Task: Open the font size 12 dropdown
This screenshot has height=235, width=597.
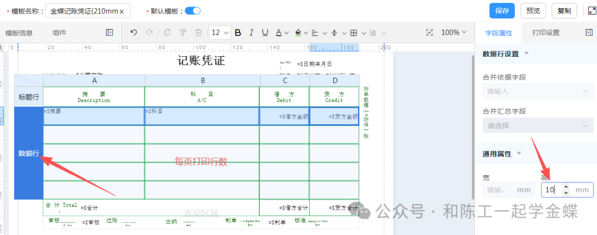Action: pos(220,33)
